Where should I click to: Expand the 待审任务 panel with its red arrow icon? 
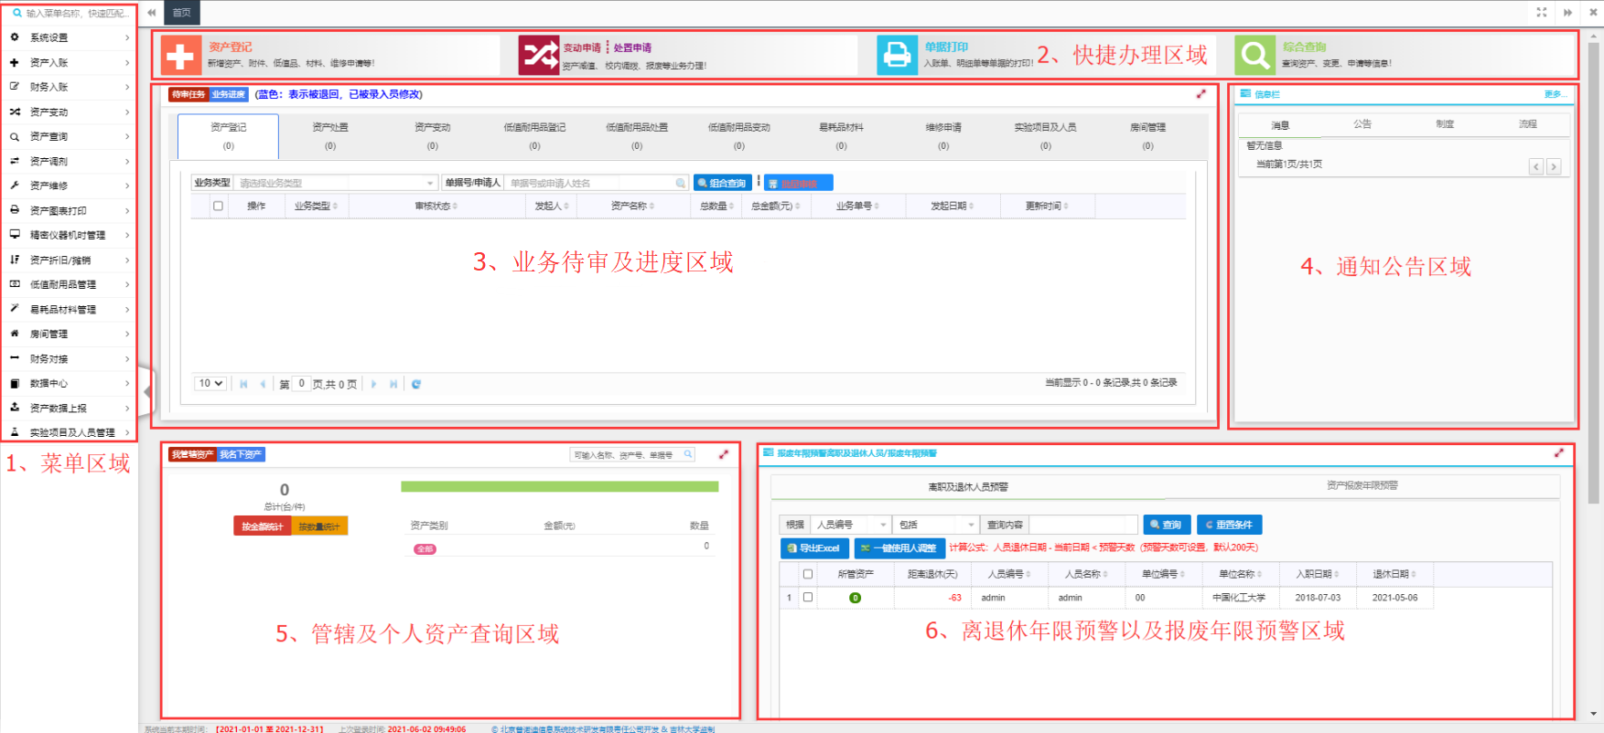point(1200,94)
